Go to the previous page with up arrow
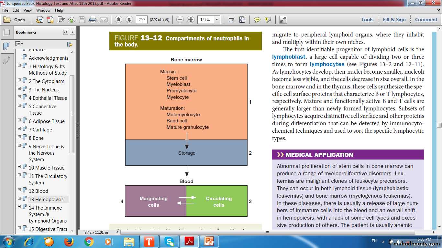The width and height of the screenshot is (442, 248). pos(118,20)
